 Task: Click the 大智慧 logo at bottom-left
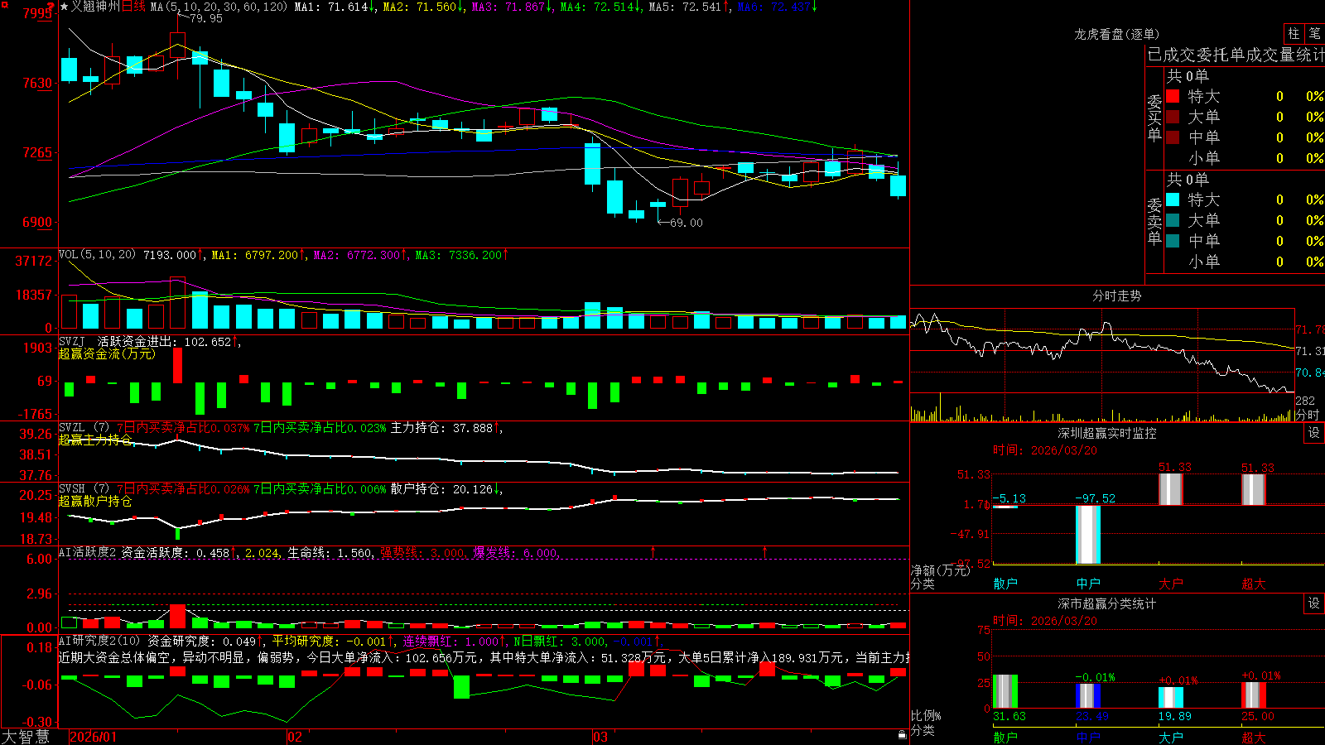[26, 737]
